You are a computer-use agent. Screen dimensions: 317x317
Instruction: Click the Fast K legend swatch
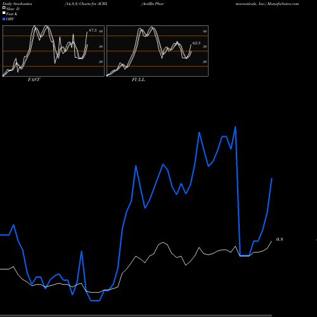4,13
